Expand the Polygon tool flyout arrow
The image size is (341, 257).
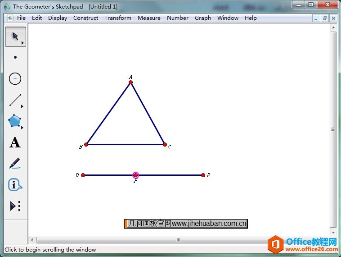22,128
